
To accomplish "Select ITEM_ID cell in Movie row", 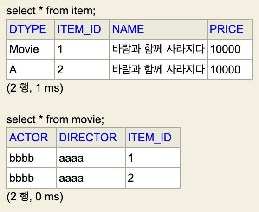I will [82, 49].
